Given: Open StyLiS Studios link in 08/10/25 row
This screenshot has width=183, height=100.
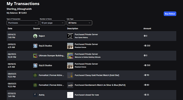Looking at the screenshot, I should click(x=45, y=65).
